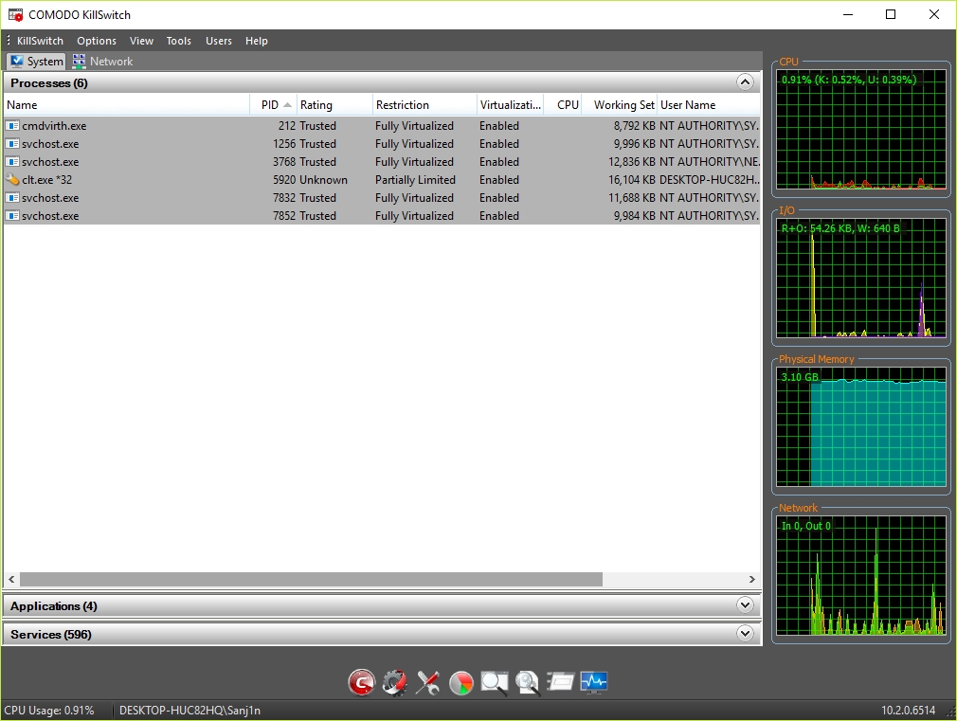The width and height of the screenshot is (957, 721).
Task: Sort by the Working Set column header
Action: pyautogui.click(x=620, y=105)
